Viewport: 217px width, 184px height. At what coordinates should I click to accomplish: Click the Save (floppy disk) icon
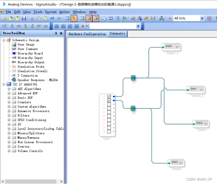pyautogui.click(x=24, y=18)
